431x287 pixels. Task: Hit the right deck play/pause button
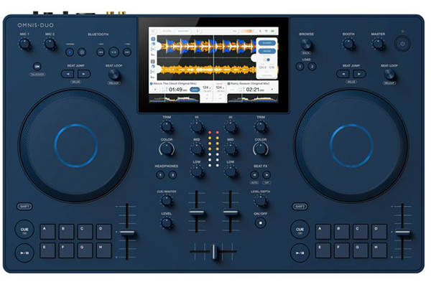coord(300,253)
